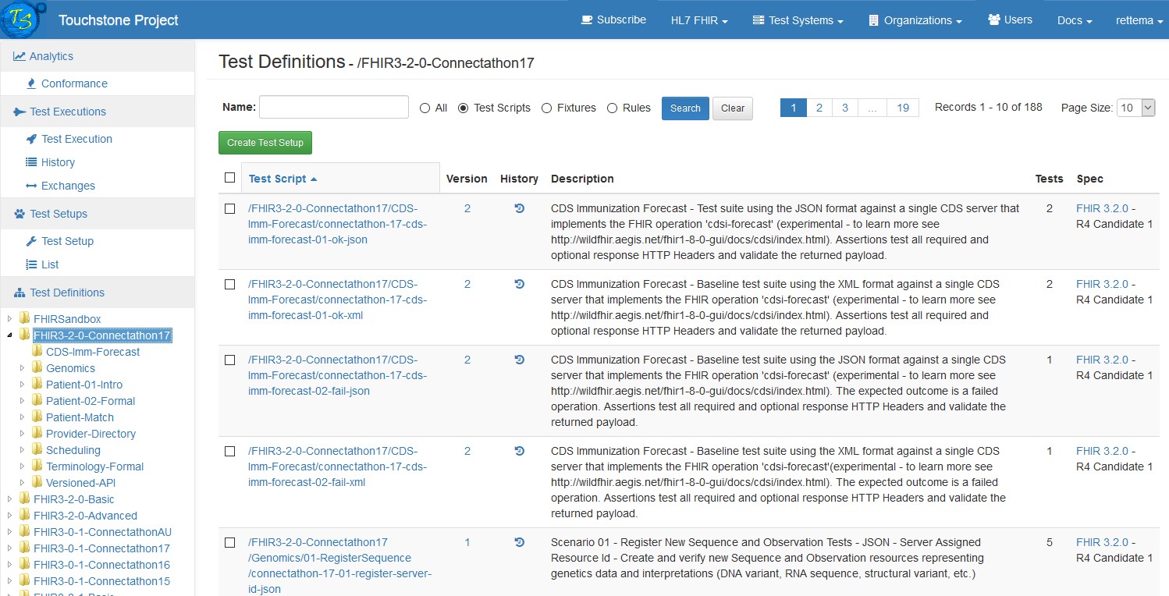Open history for cds-imm-forecast-02-fail-json row
1169x596 pixels.
520,360
